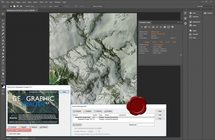Select the Hand tool
Image resolution: width=215 pixels, height=140 pixels.
tap(3, 74)
